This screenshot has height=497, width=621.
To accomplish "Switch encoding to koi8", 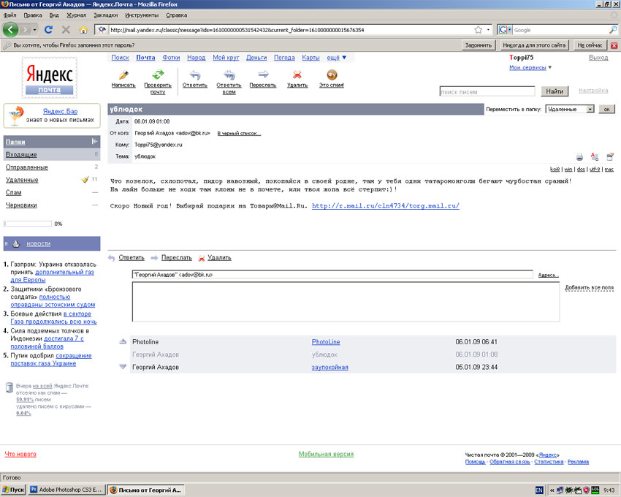I will pyautogui.click(x=555, y=170).
